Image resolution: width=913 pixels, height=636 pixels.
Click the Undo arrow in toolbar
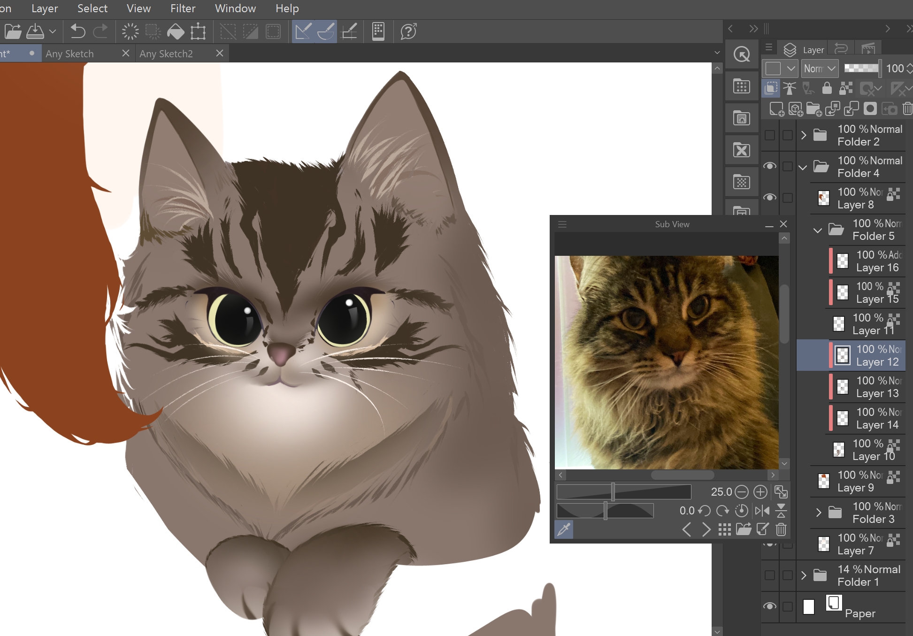click(77, 31)
